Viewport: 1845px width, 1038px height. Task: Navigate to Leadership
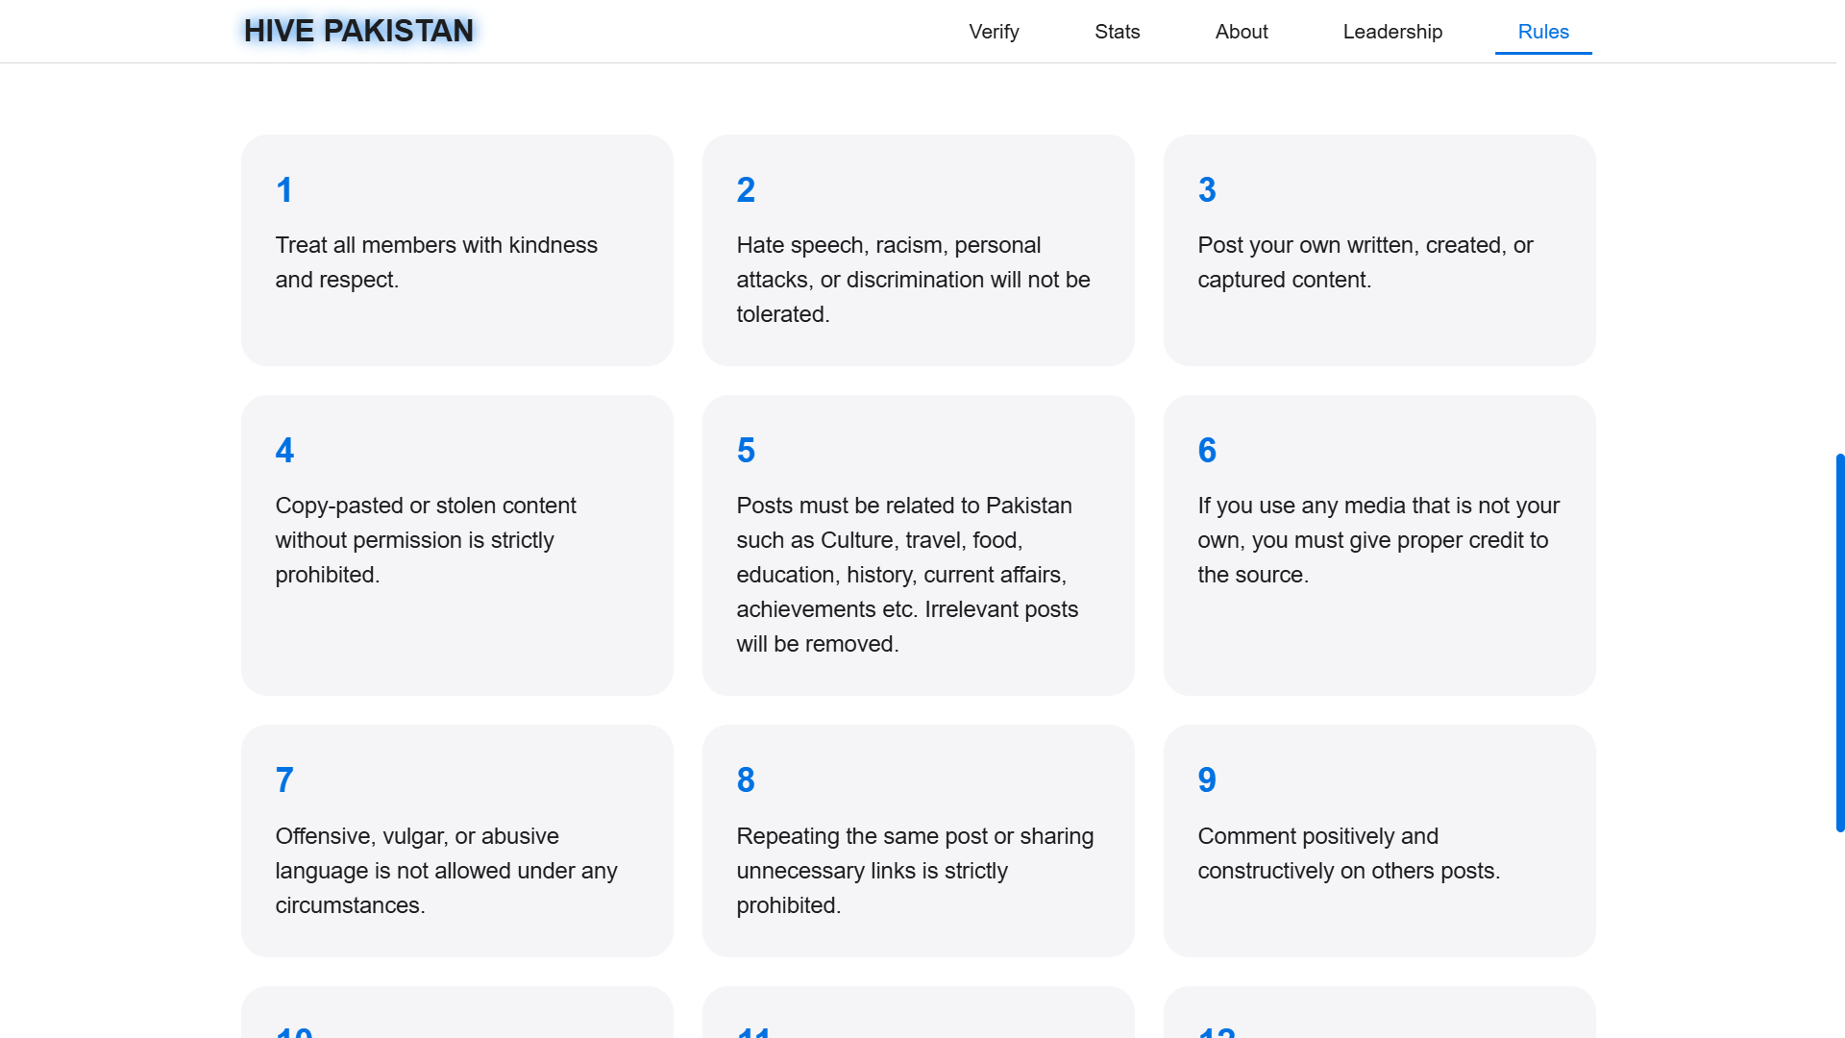(1392, 32)
